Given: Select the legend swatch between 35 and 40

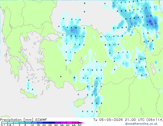Looking at the screenshot, I should [64, 123].
